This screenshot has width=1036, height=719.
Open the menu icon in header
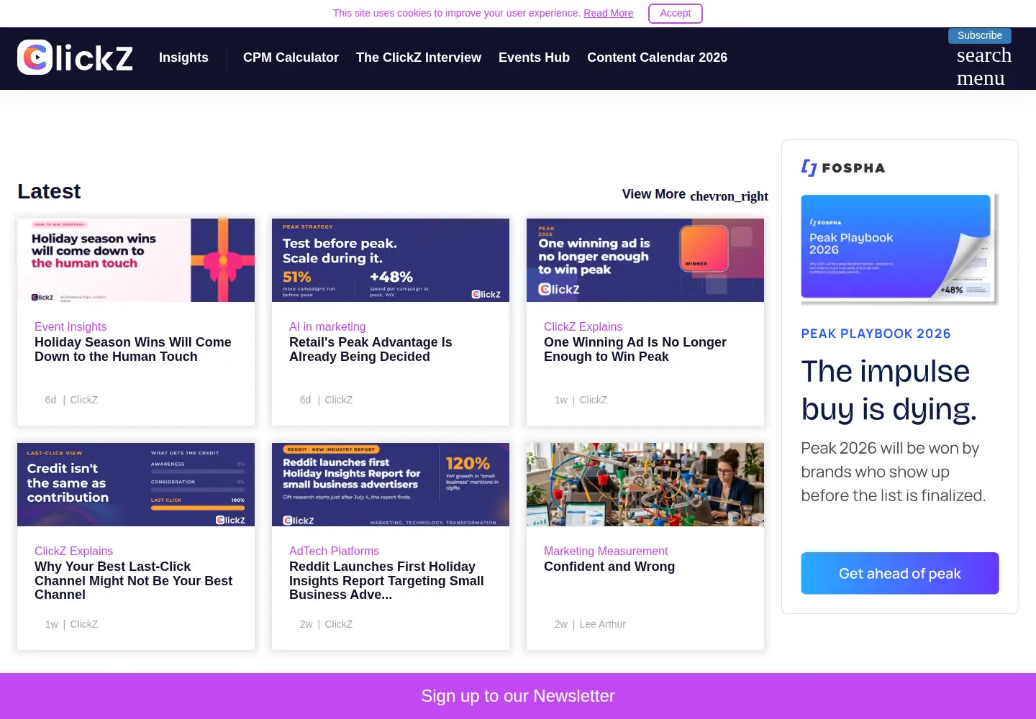pos(981,78)
